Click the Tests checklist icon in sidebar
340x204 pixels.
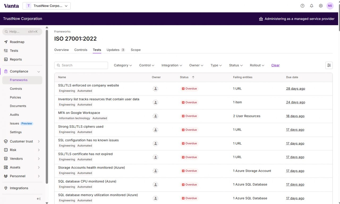6,51
